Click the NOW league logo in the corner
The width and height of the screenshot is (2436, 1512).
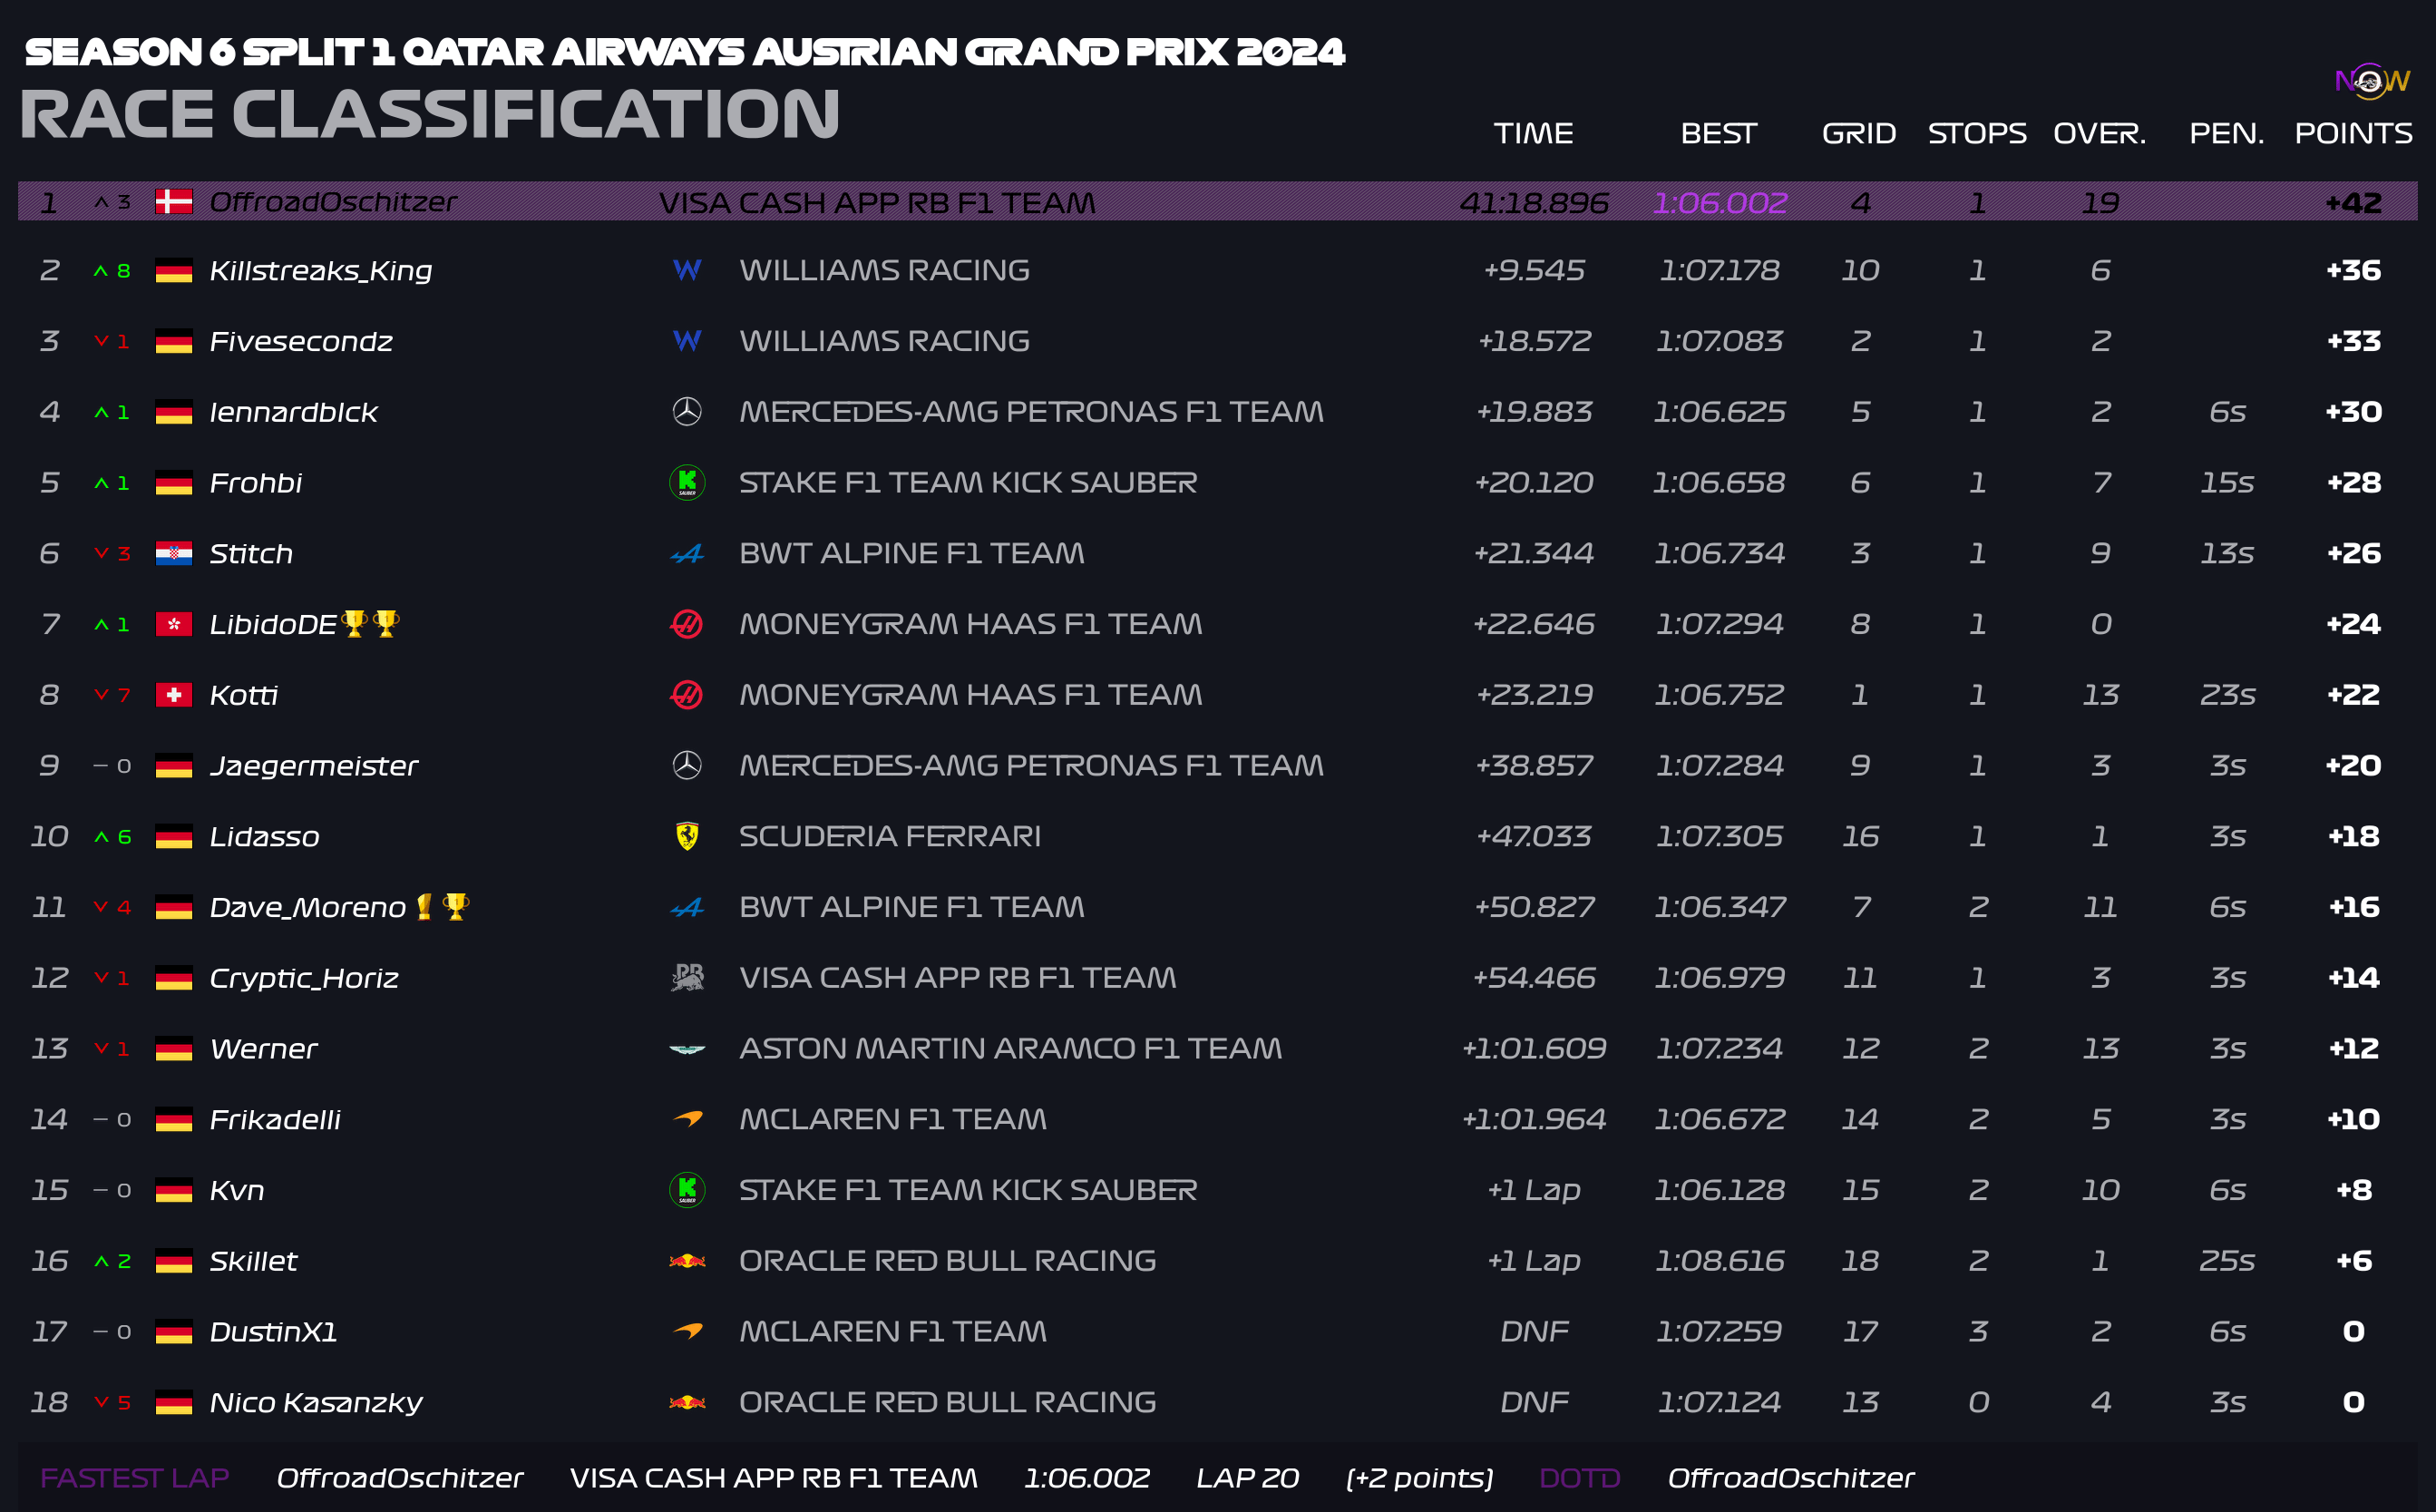(x=2372, y=80)
